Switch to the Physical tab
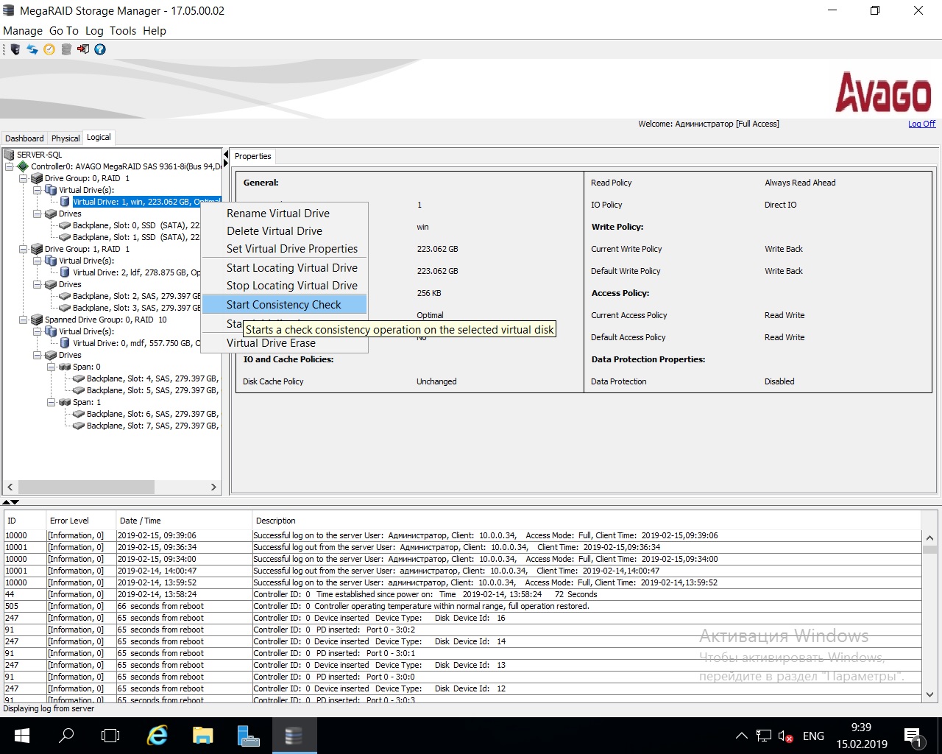942x754 pixels. pyautogui.click(x=65, y=138)
